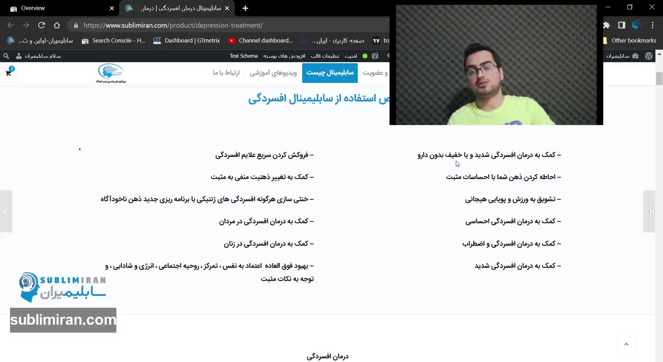Open the shopping cart icon
This screenshot has height=362, width=663.
pyautogui.click(x=9, y=73)
